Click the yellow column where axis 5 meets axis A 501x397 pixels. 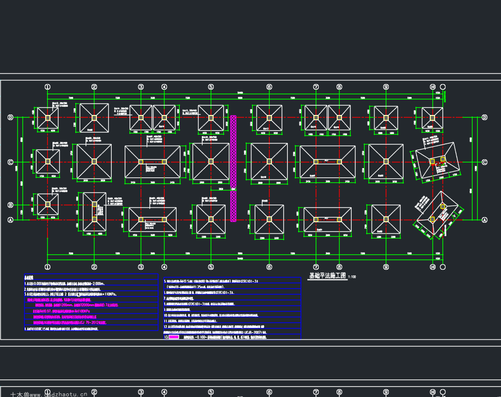point(211,219)
